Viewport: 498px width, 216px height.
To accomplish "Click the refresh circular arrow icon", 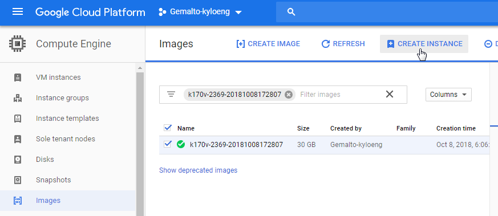I will pyautogui.click(x=326, y=44).
